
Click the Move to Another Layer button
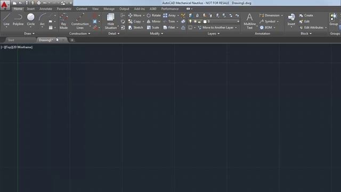(216, 28)
